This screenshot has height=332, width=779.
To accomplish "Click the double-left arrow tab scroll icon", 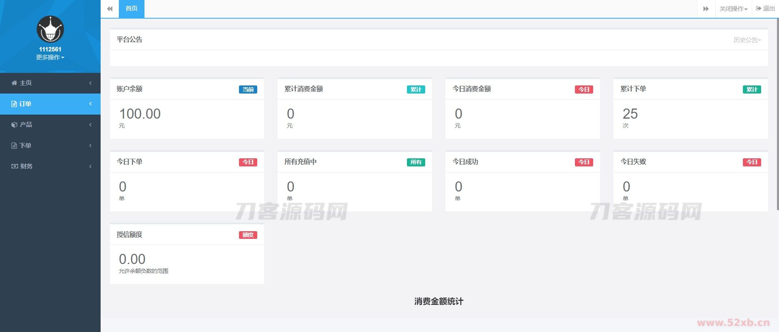I will pos(110,9).
